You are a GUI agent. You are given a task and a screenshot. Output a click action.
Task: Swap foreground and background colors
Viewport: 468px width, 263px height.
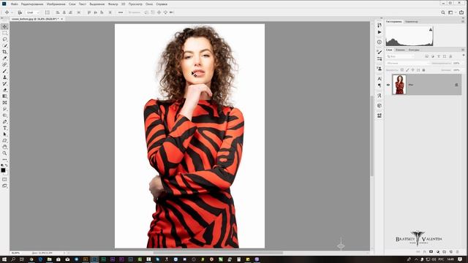(x=7, y=165)
